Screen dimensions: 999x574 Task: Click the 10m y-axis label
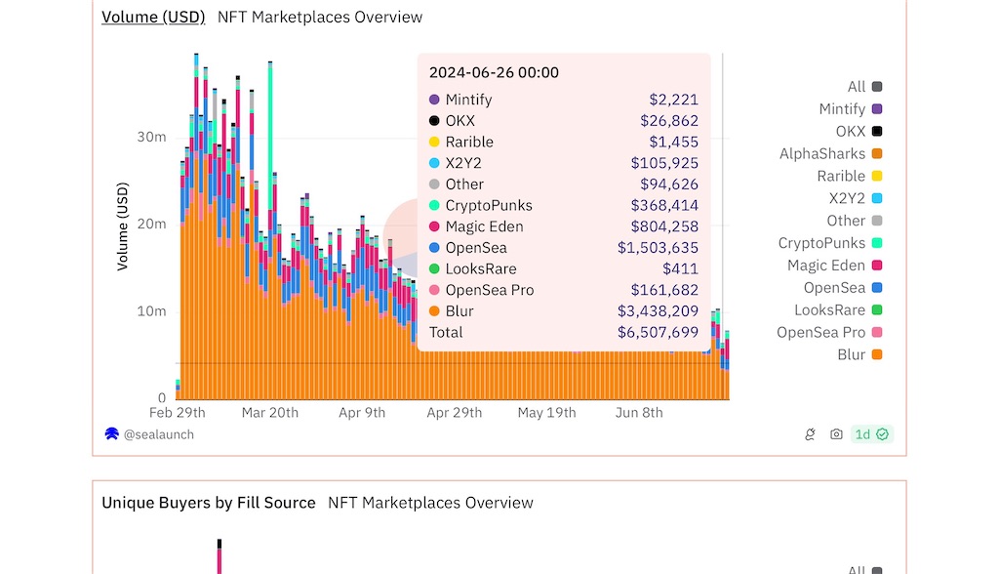(151, 311)
